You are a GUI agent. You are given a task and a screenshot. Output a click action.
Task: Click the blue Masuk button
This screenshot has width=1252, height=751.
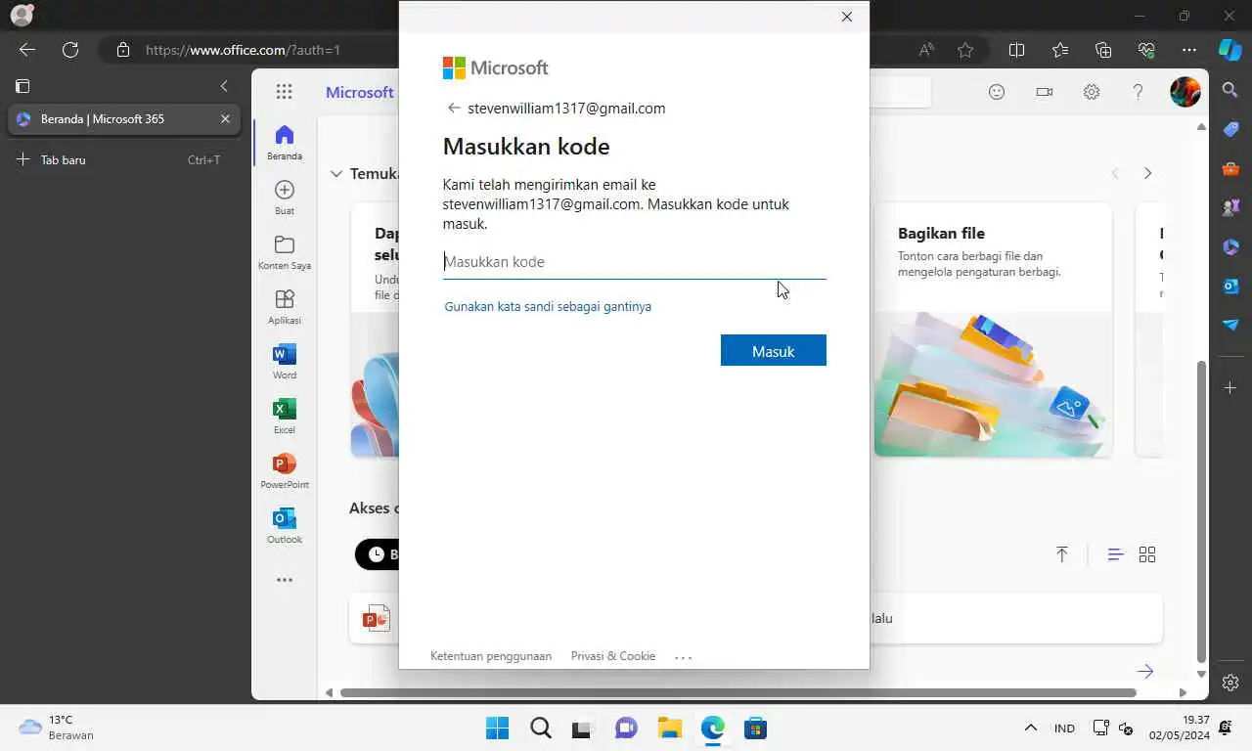[x=773, y=350]
